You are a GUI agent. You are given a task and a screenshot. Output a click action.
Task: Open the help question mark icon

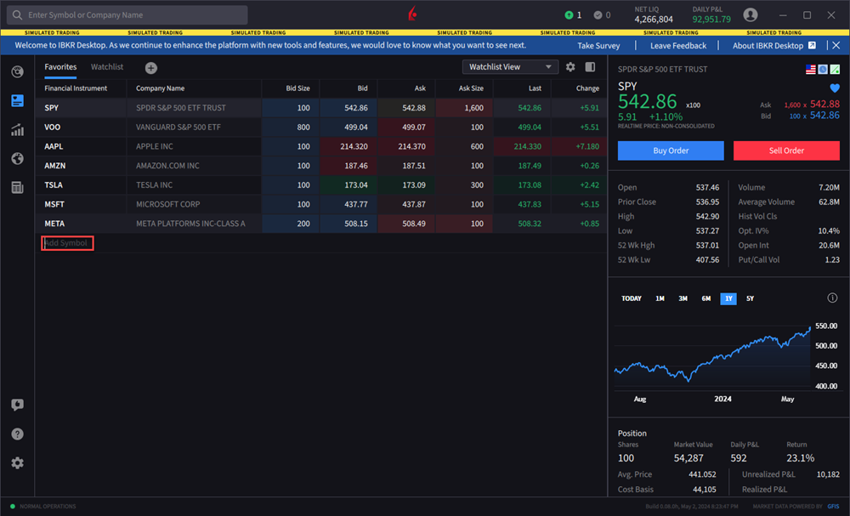pyautogui.click(x=17, y=434)
